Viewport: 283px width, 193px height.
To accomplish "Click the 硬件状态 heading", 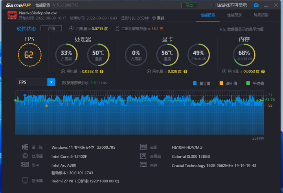I will 26,29.
